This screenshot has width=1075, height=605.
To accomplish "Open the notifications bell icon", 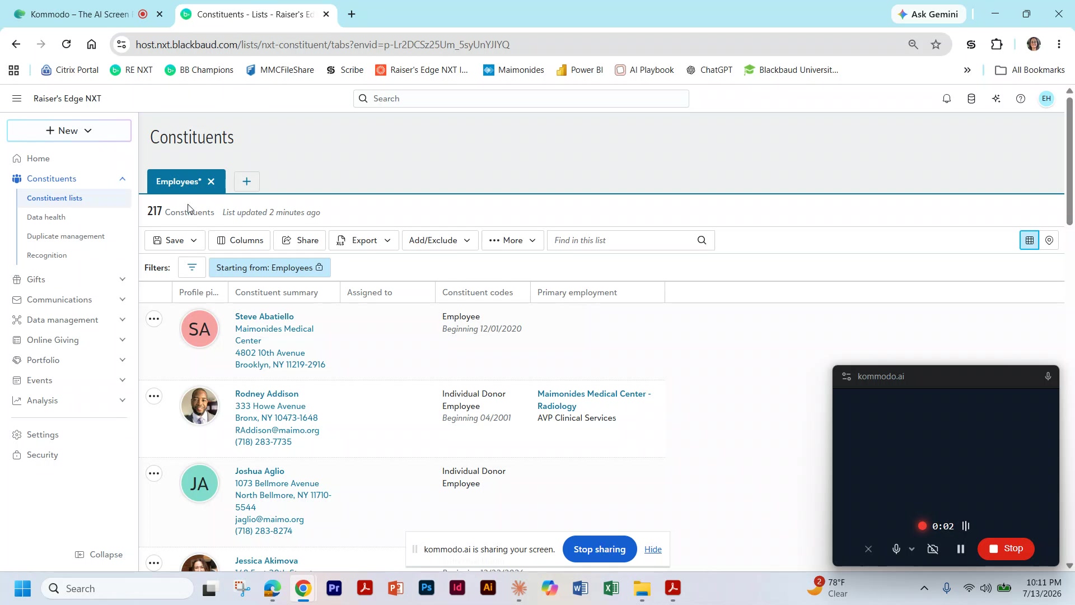I will click(x=947, y=99).
